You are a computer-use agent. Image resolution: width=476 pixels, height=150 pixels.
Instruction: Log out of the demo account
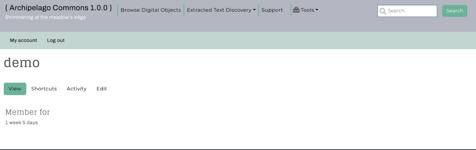pyautogui.click(x=56, y=40)
